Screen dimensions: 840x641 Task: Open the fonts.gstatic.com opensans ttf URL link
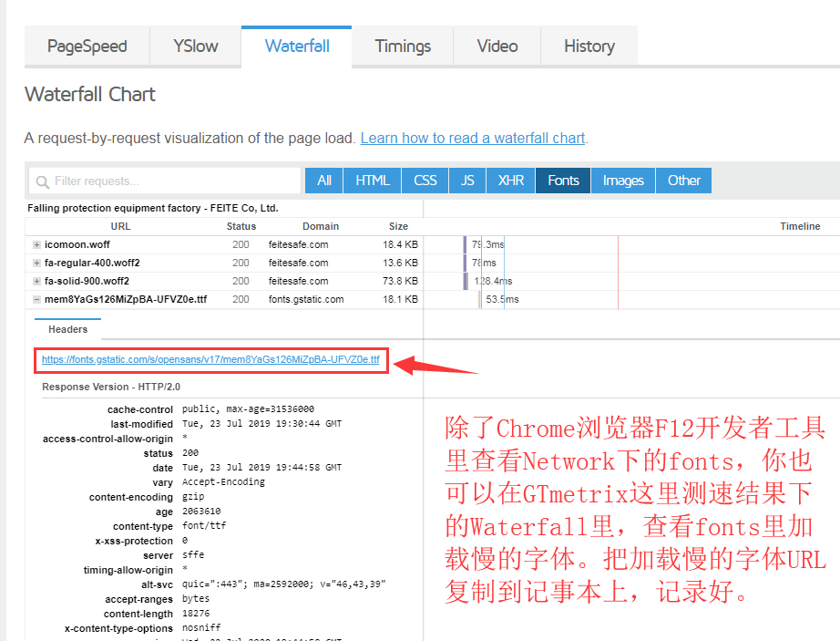point(210,359)
